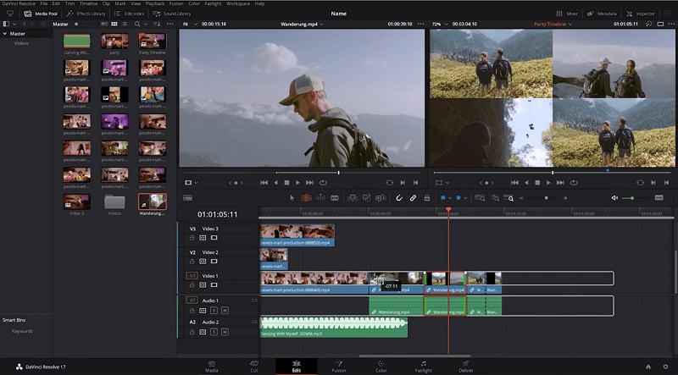The width and height of the screenshot is (678, 375).
Task: Click the media pool search magnifier icon
Action: tap(137, 25)
